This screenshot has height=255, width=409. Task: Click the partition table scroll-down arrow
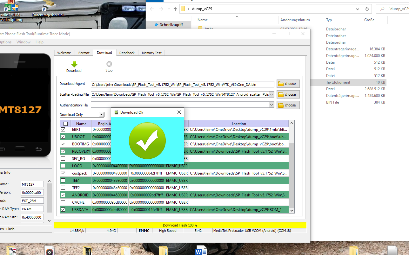[292, 210]
